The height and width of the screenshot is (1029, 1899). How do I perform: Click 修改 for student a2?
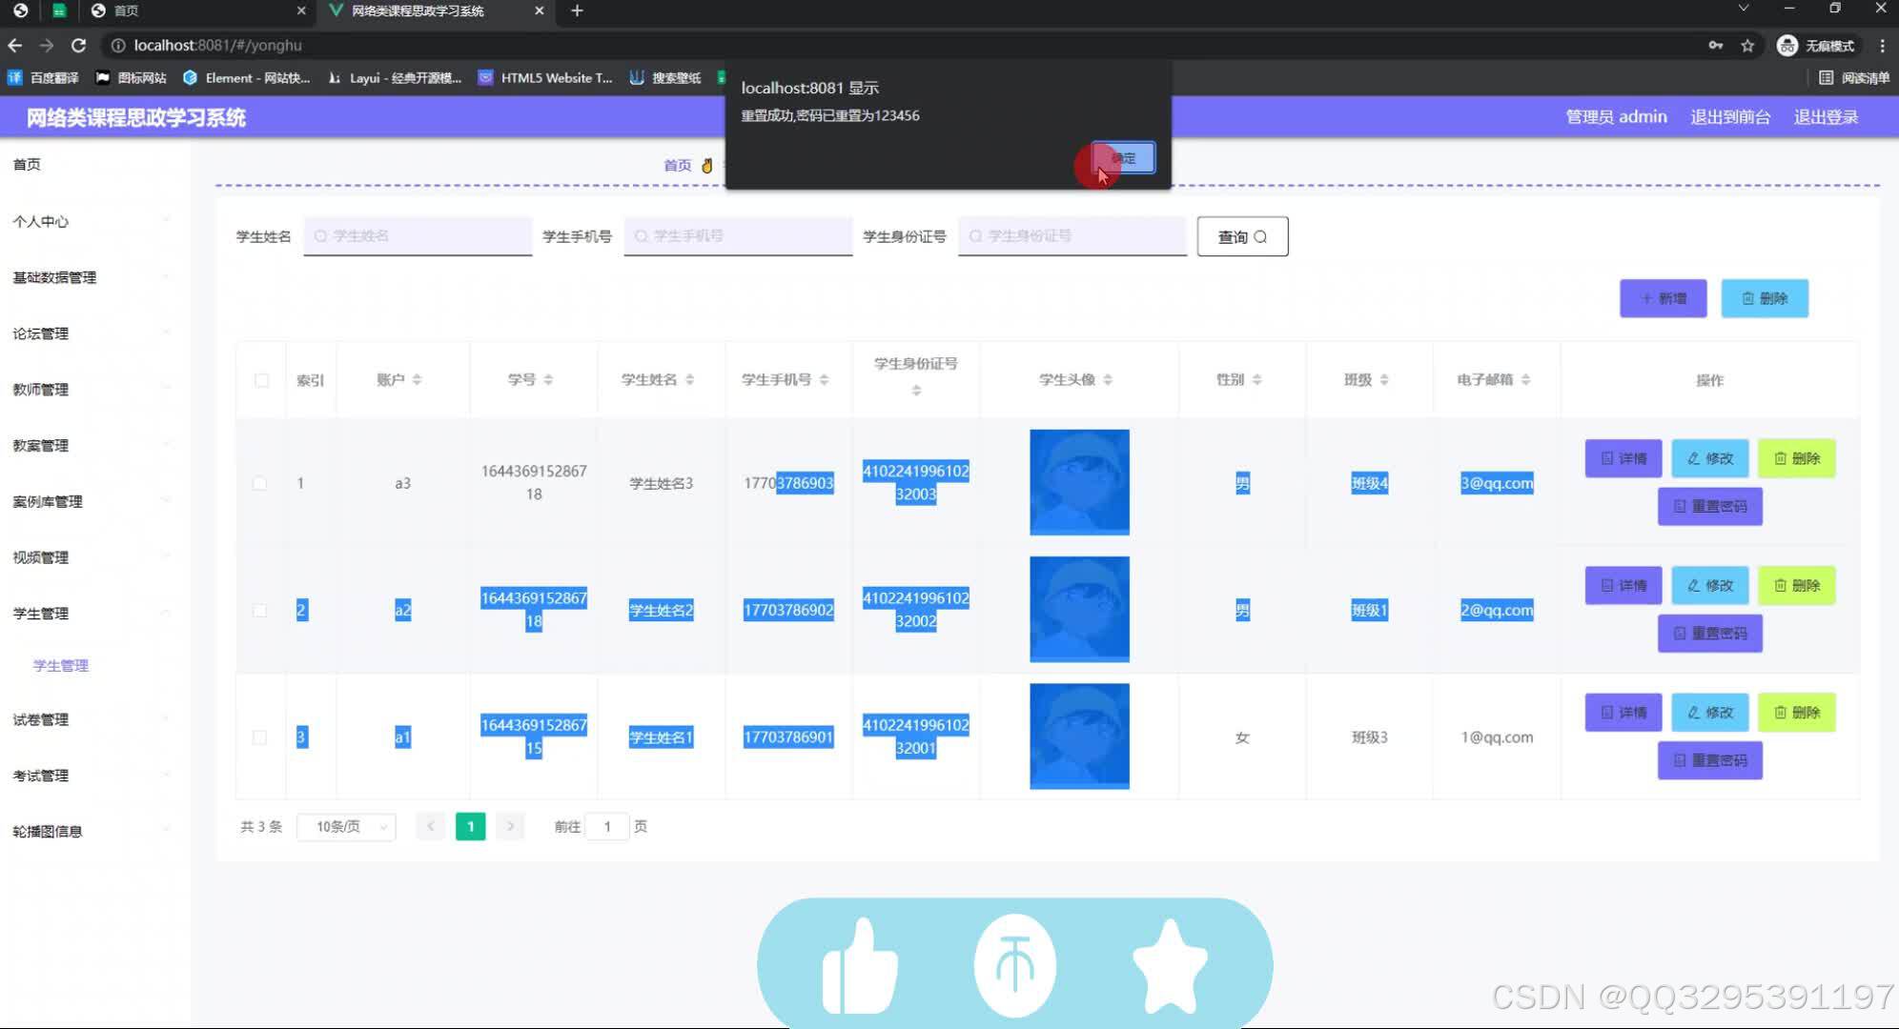pyautogui.click(x=1709, y=585)
